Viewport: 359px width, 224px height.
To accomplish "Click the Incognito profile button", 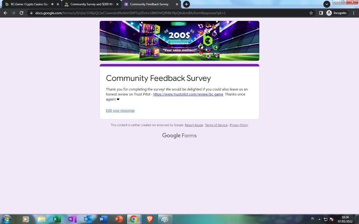I will tap(337, 13).
